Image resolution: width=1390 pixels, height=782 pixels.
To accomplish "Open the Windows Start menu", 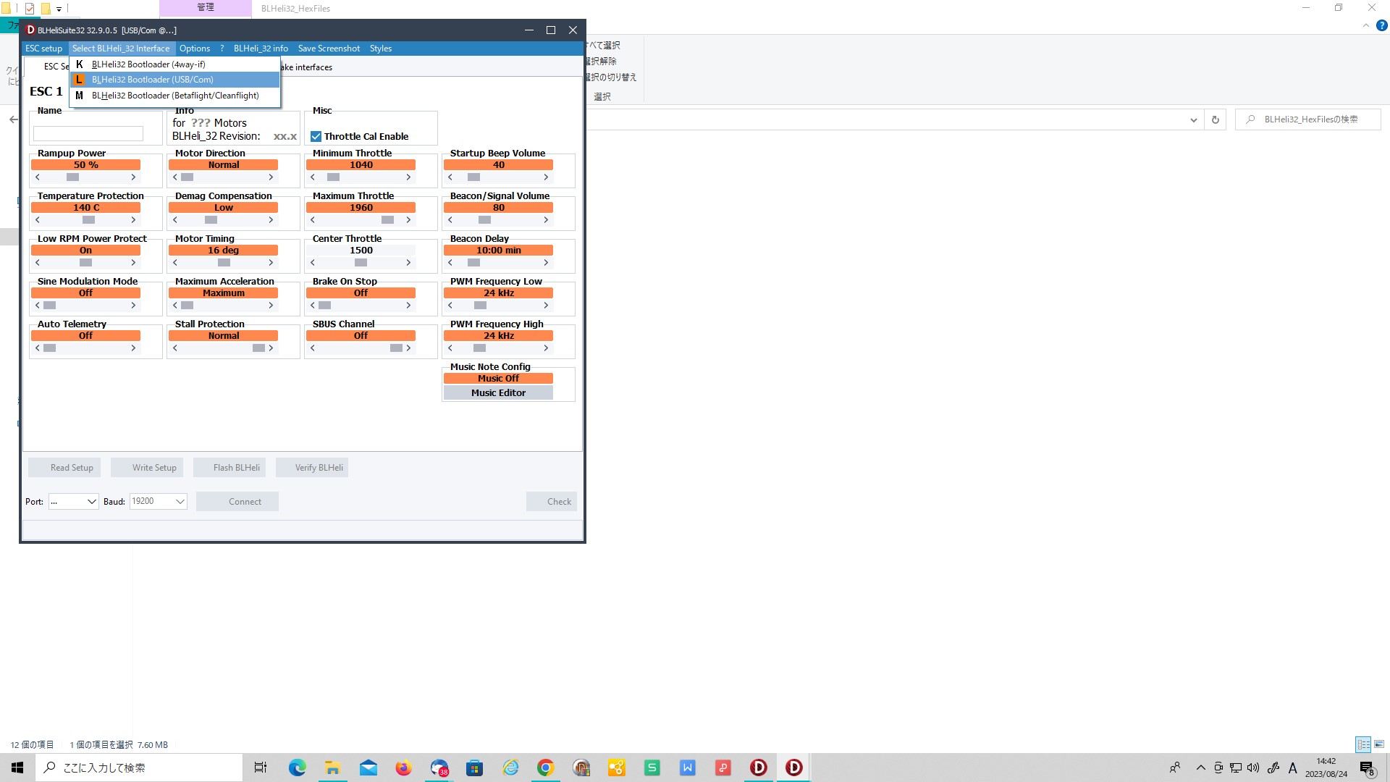I will tap(17, 768).
